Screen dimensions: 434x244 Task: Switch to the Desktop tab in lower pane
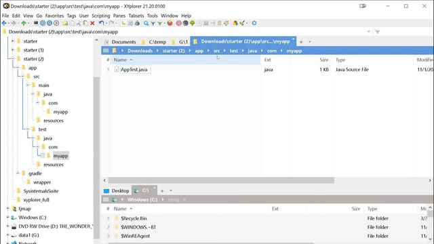pyautogui.click(x=117, y=190)
